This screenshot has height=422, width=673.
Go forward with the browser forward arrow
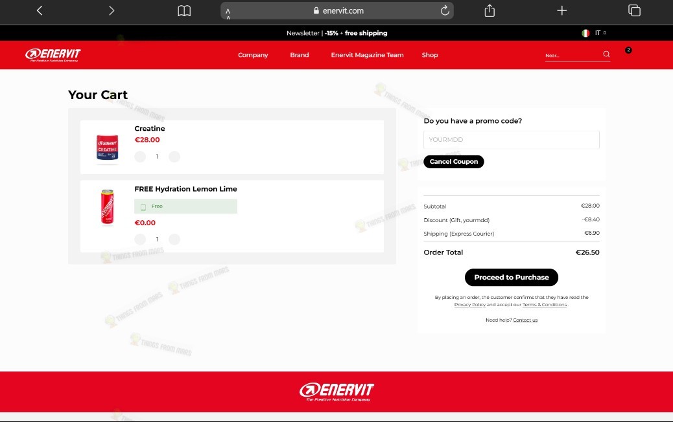point(112,10)
